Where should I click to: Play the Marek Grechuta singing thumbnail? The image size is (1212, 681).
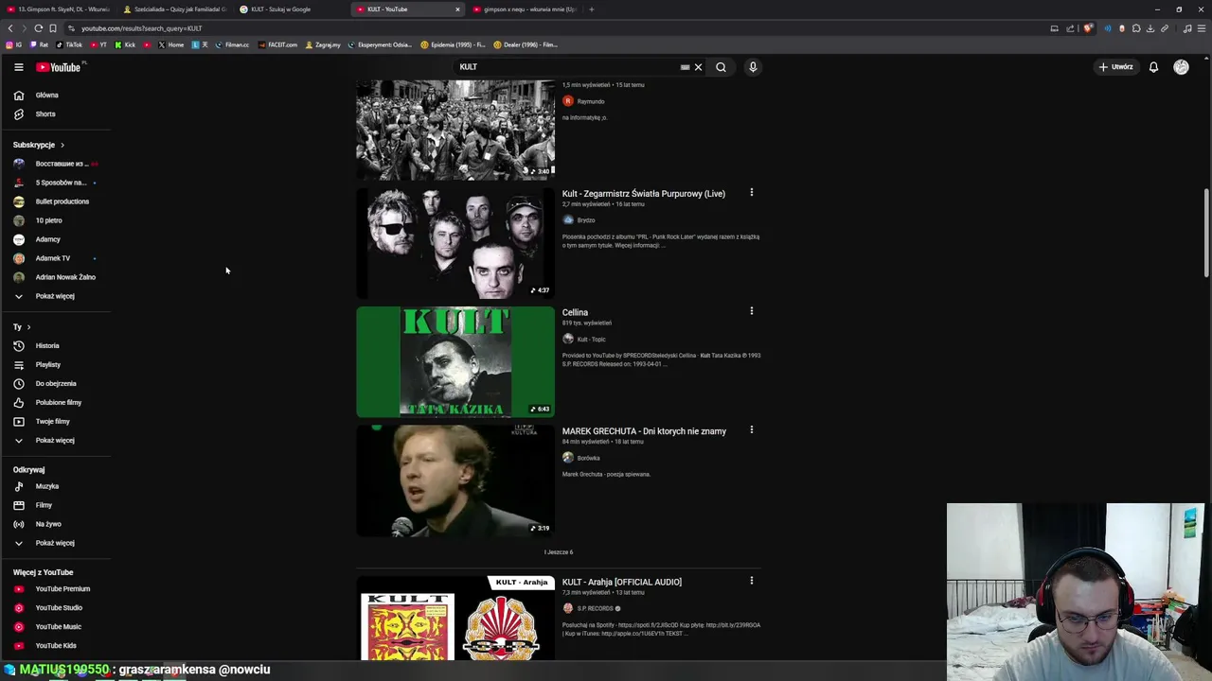click(455, 480)
